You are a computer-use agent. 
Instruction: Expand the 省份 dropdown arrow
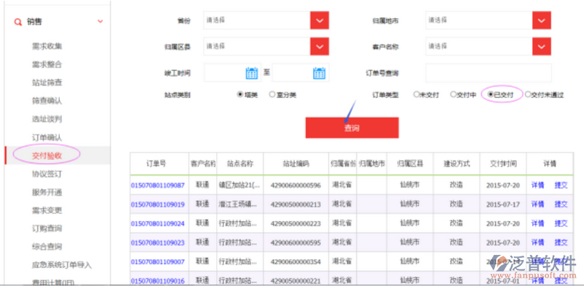320,20
